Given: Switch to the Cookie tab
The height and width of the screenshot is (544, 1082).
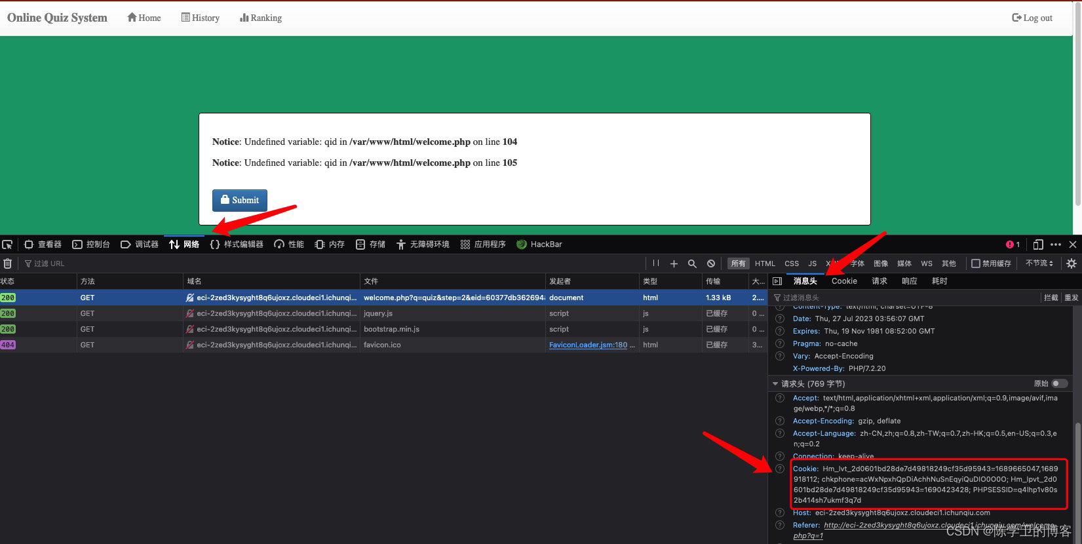Looking at the screenshot, I should pyautogui.click(x=844, y=281).
